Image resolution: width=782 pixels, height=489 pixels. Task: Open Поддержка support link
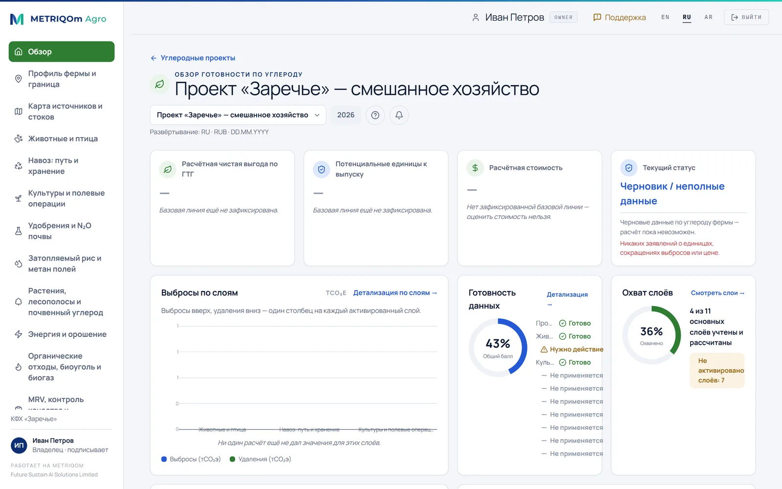(619, 18)
